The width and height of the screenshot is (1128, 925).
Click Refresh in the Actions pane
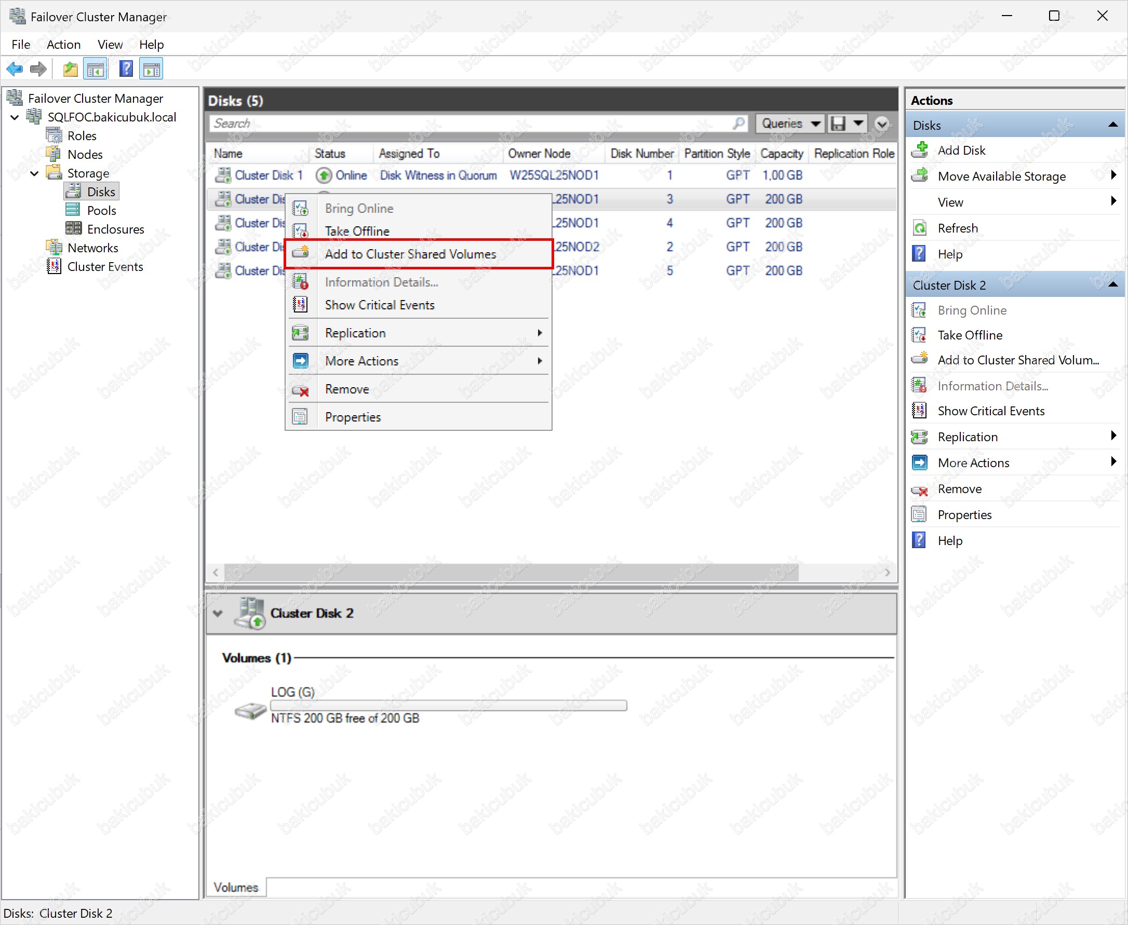pos(958,228)
